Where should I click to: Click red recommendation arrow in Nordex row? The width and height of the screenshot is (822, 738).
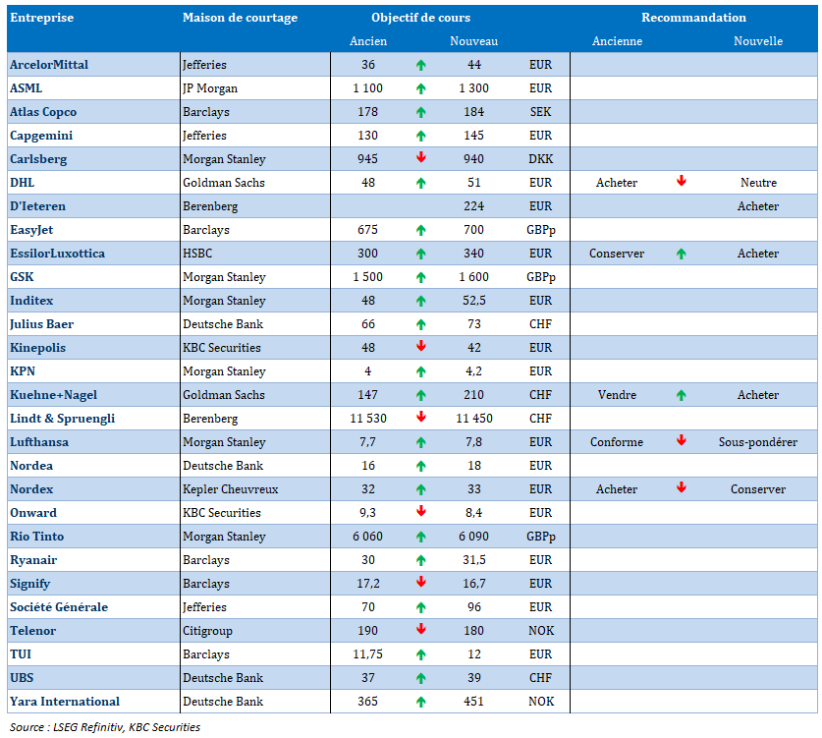click(681, 488)
